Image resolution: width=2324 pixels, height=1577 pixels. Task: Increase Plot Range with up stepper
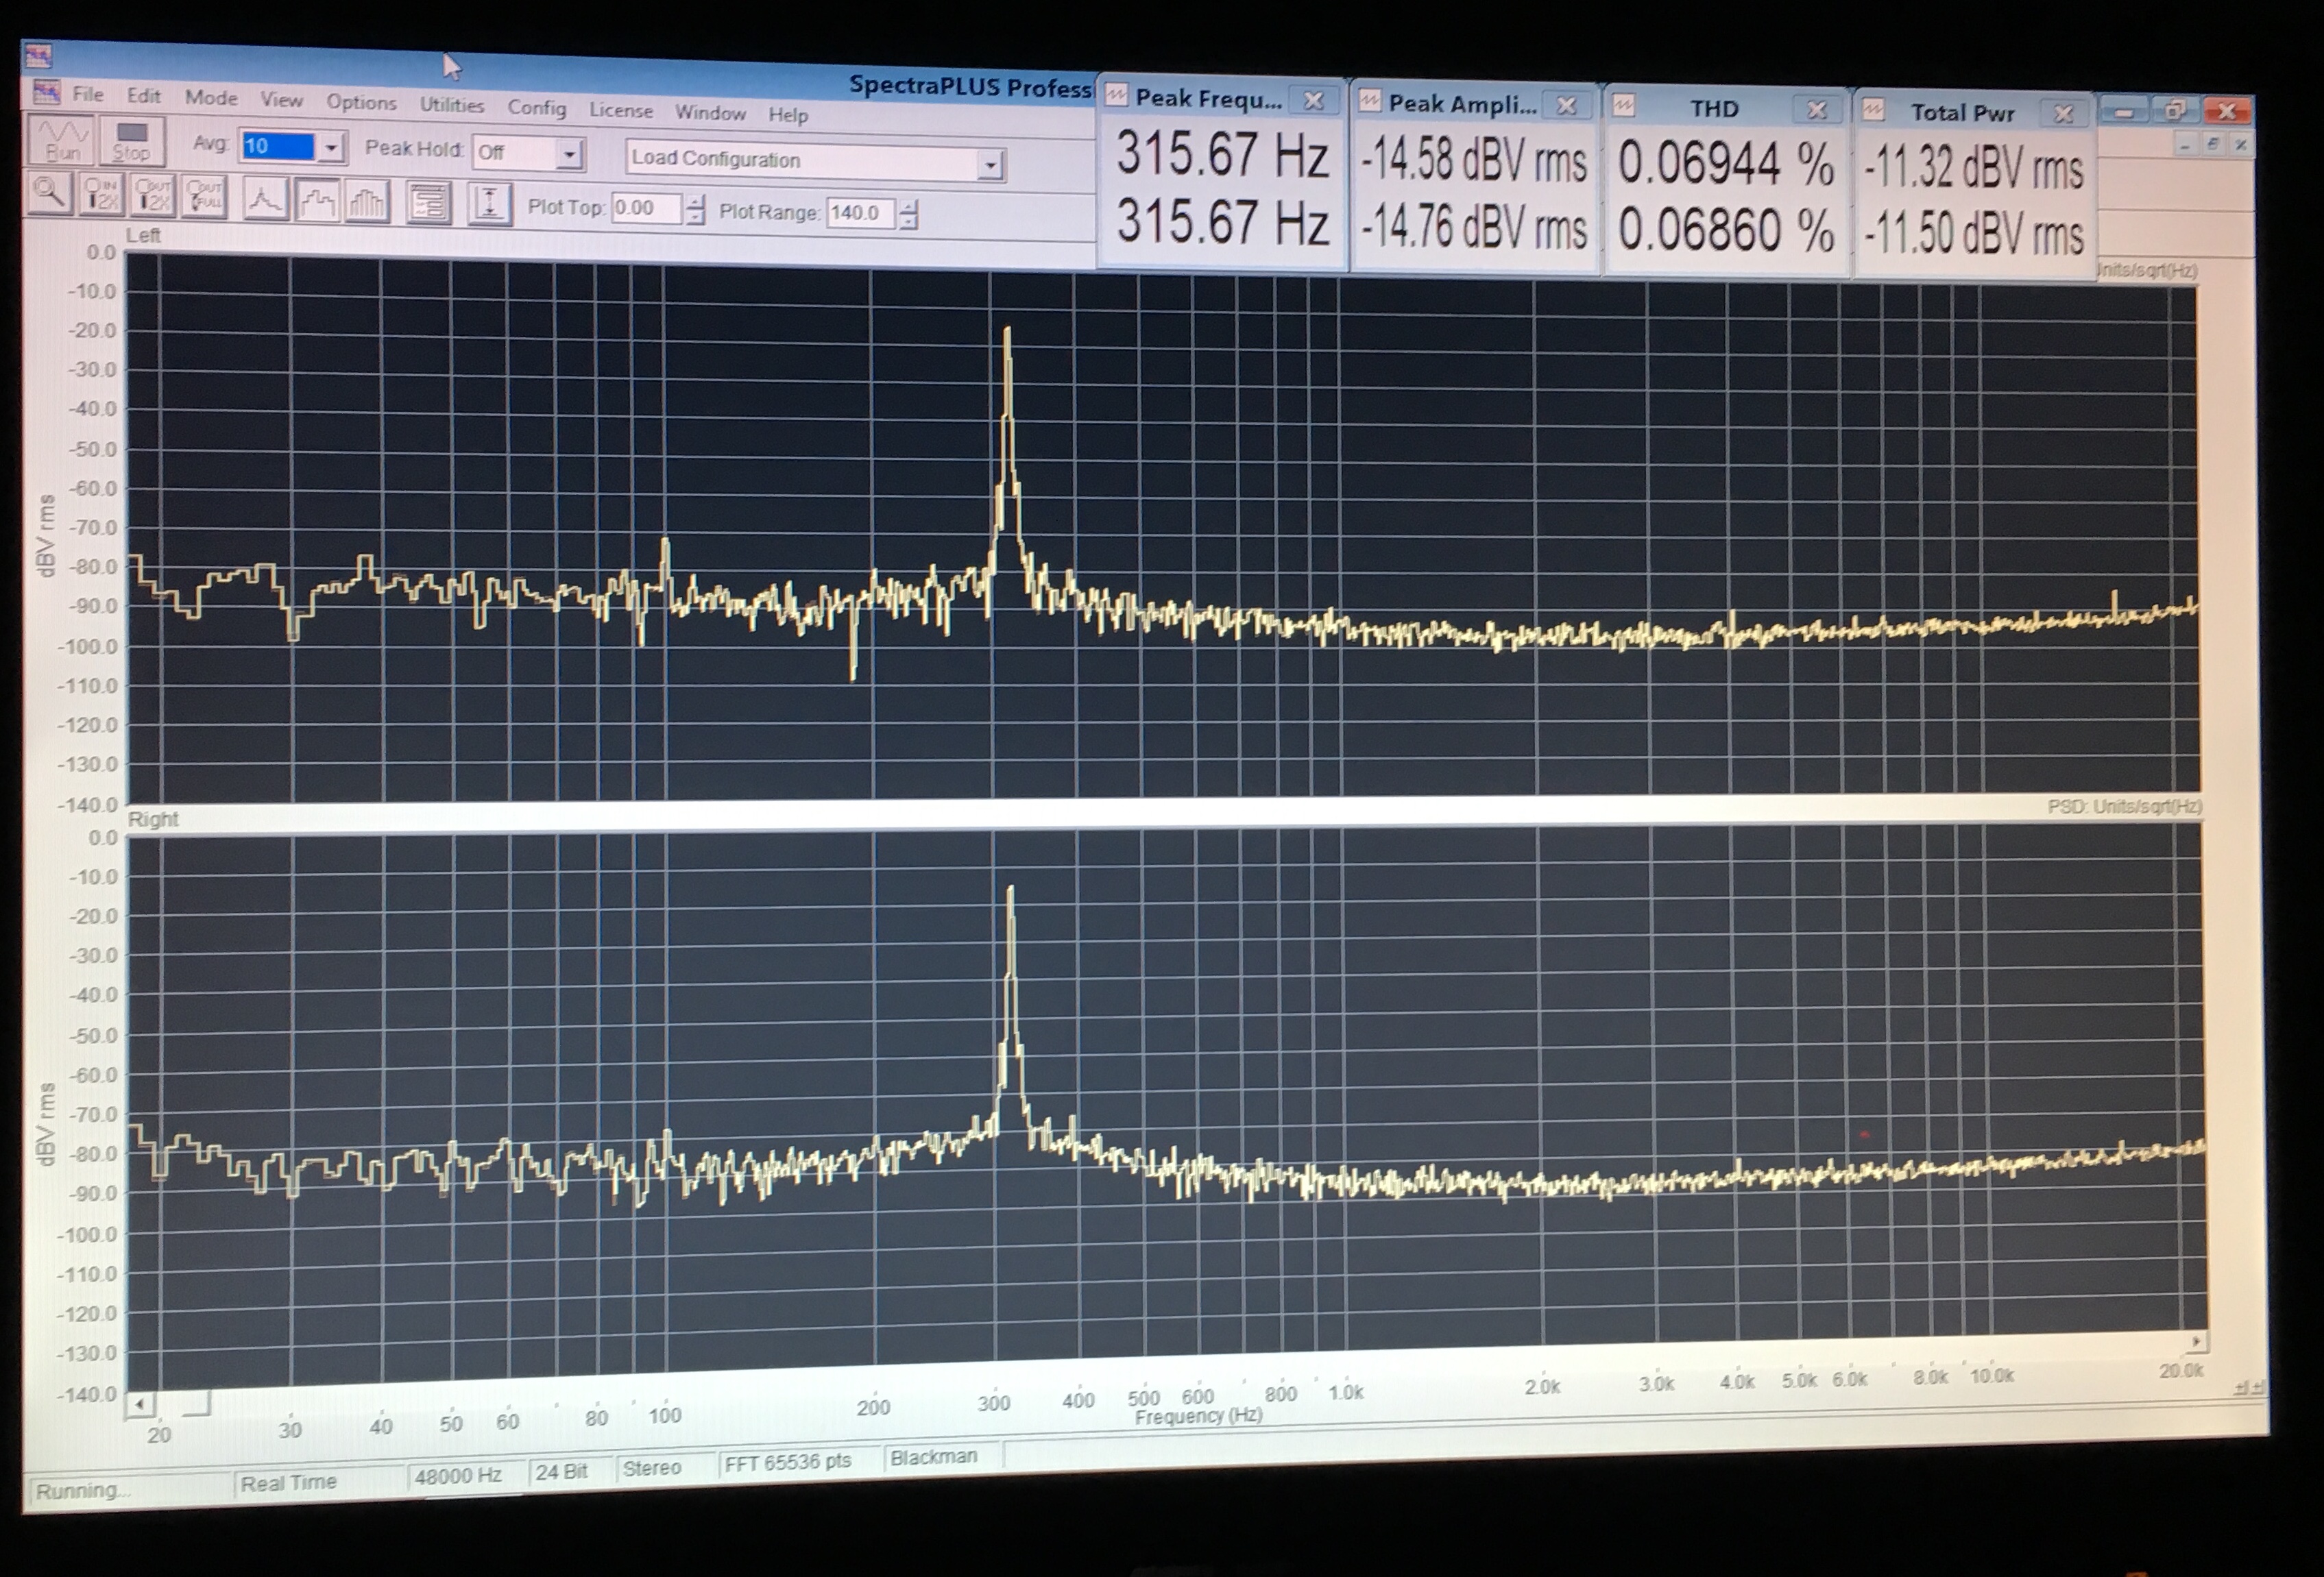908,207
